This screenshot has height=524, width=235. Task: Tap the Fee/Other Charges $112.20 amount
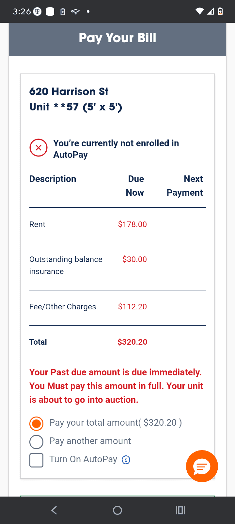coord(133,307)
